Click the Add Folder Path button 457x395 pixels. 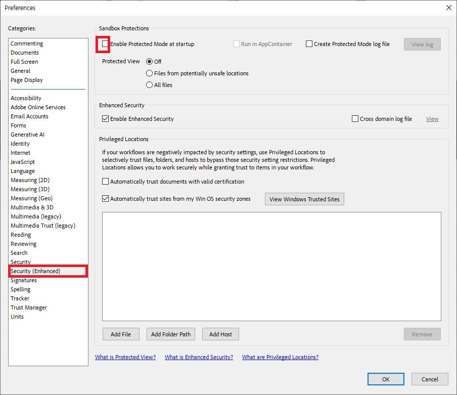click(171, 334)
